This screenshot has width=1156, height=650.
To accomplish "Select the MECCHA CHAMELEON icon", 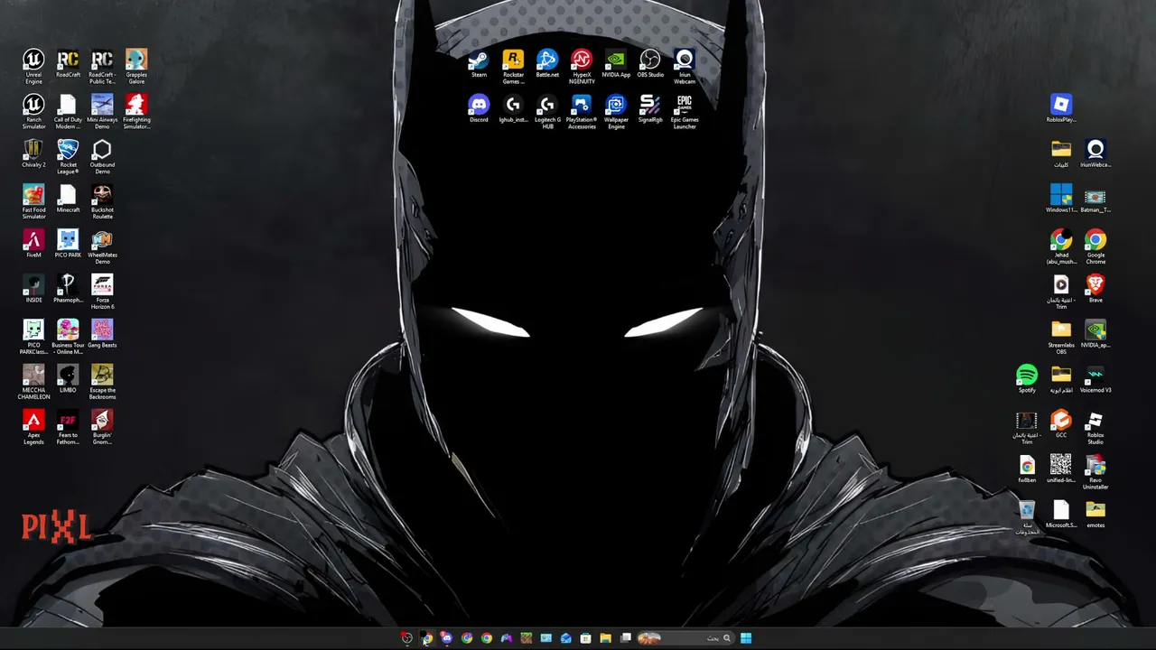I will (x=33, y=383).
